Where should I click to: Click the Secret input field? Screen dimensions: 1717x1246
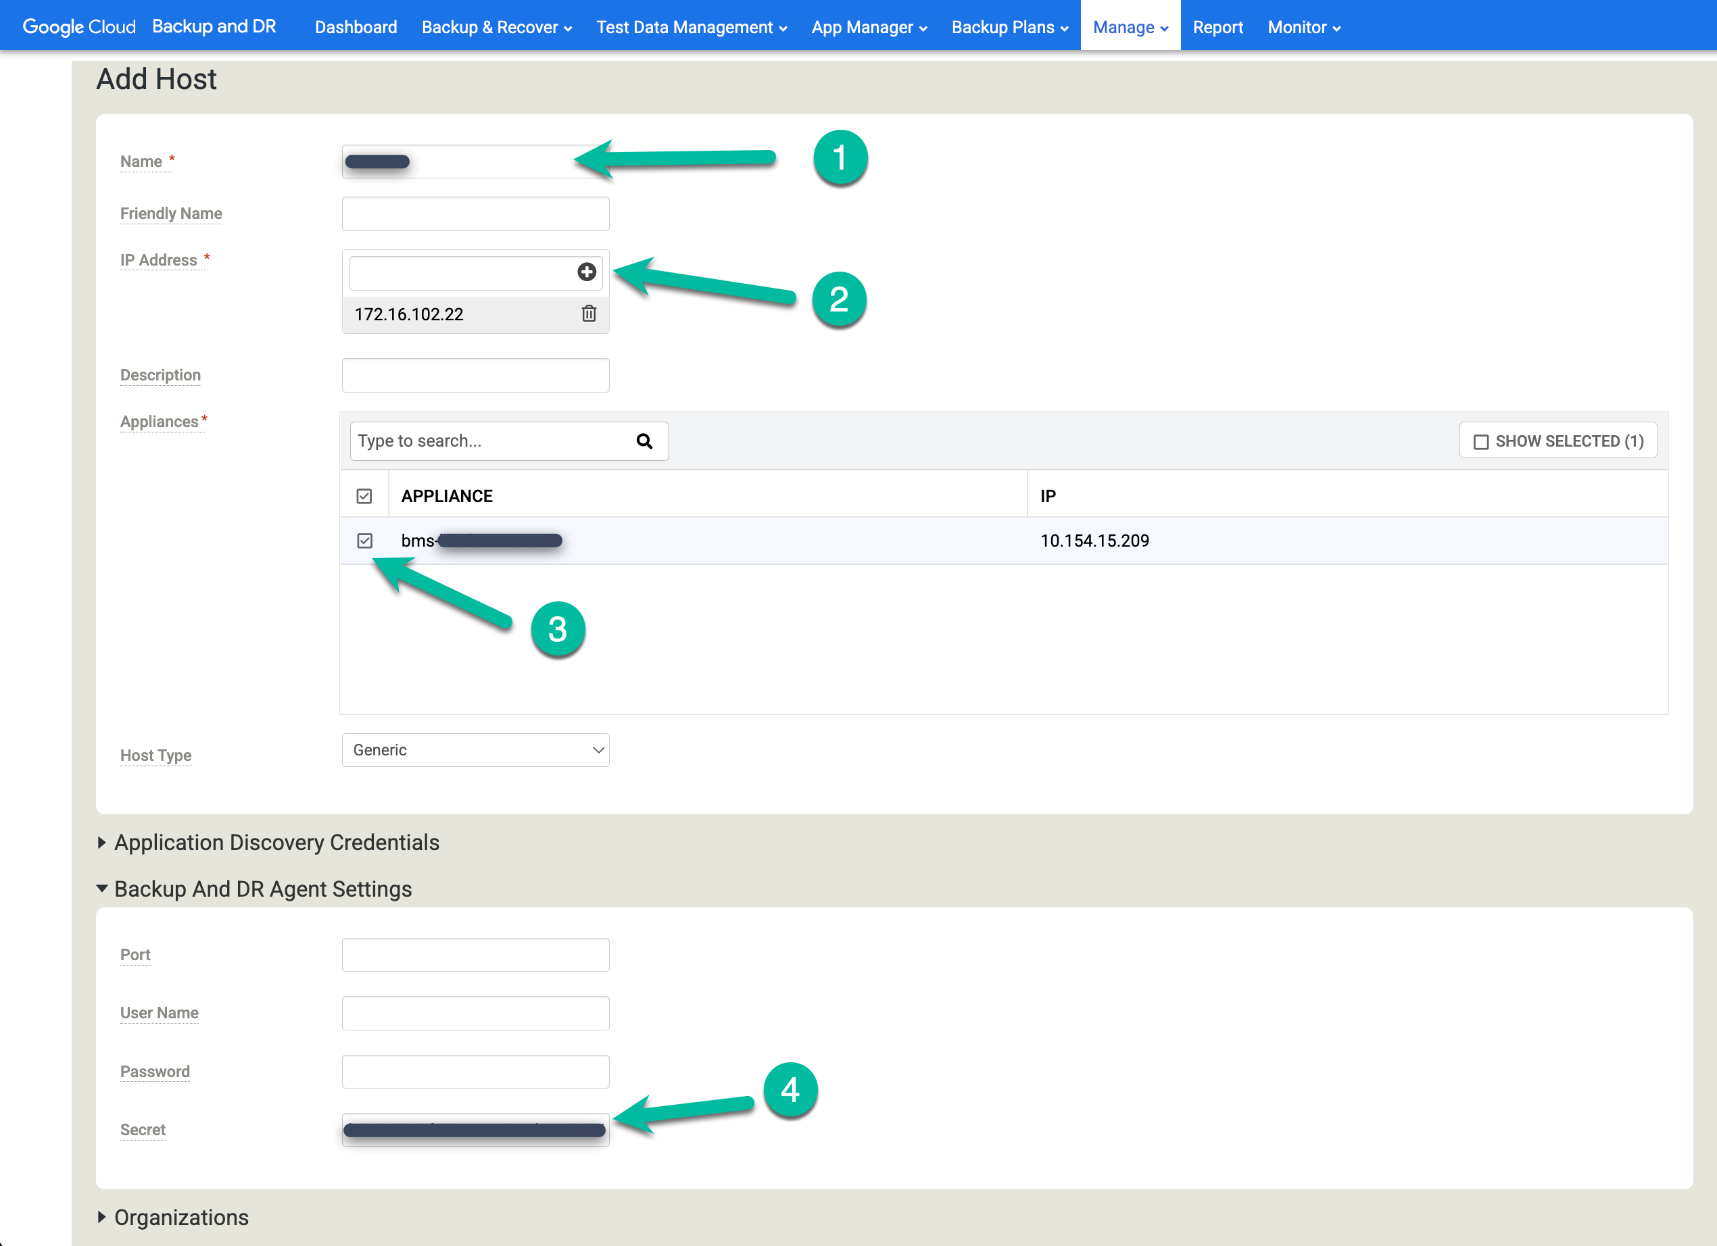[x=475, y=1130]
